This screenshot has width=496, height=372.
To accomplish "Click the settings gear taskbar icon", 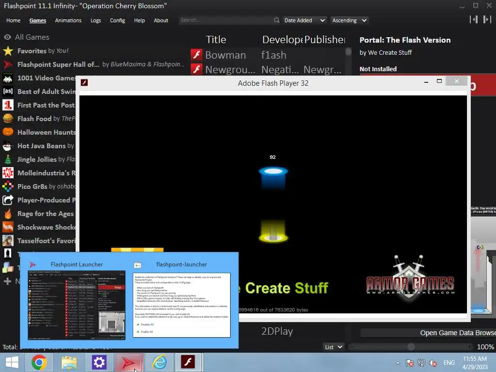I will coord(99,362).
